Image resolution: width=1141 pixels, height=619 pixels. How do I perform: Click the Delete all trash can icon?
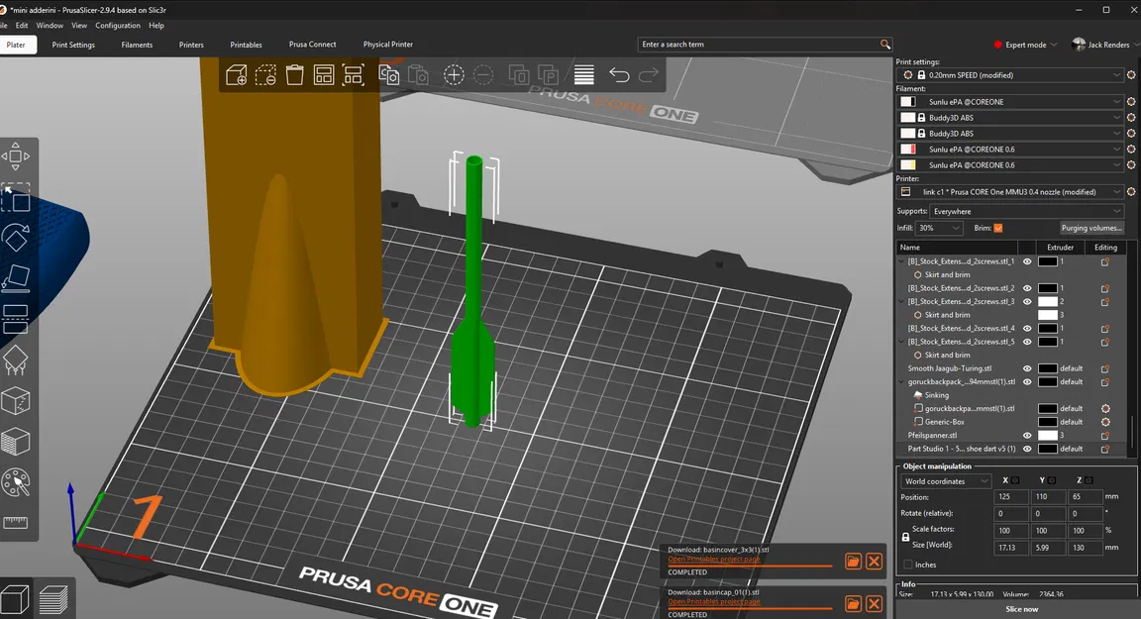295,75
